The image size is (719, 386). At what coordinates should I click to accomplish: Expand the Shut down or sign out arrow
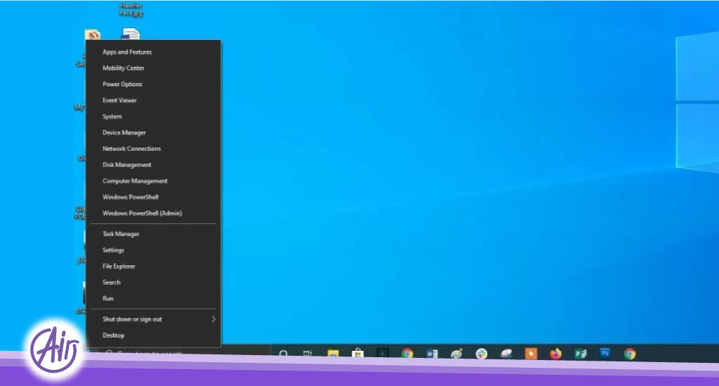[x=213, y=319]
